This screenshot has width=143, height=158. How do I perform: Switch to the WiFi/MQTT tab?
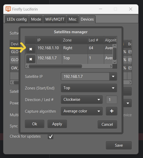coord(55,19)
